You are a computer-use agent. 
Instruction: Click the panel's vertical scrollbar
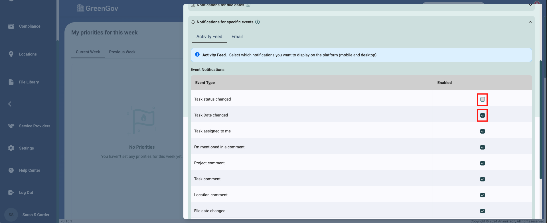click(540, 120)
